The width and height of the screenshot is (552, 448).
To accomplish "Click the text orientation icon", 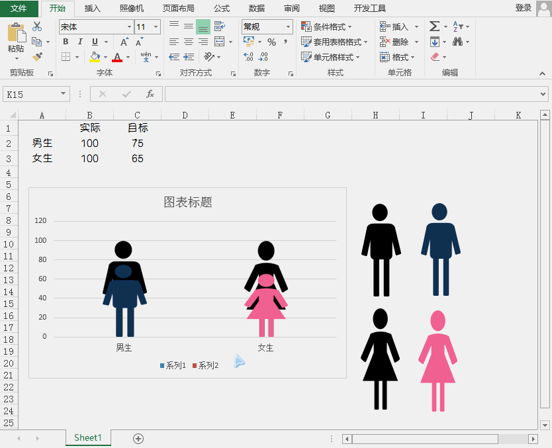I will click(209, 57).
